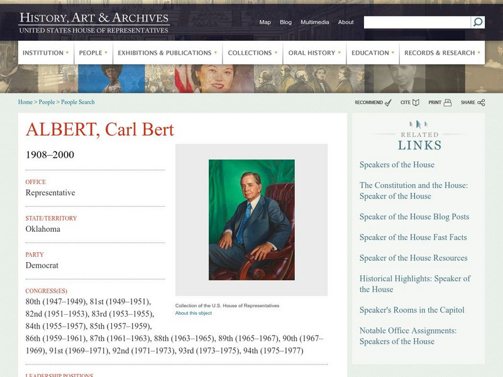
Task: Expand the People dropdown menu
Action: 94,53
